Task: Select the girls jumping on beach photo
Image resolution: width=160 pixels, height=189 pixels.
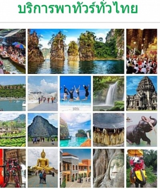Action: pyautogui.click(x=75, y=93)
